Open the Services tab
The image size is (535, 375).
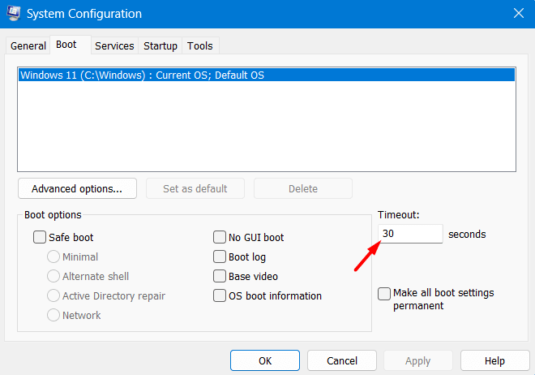(x=114, y=45)
